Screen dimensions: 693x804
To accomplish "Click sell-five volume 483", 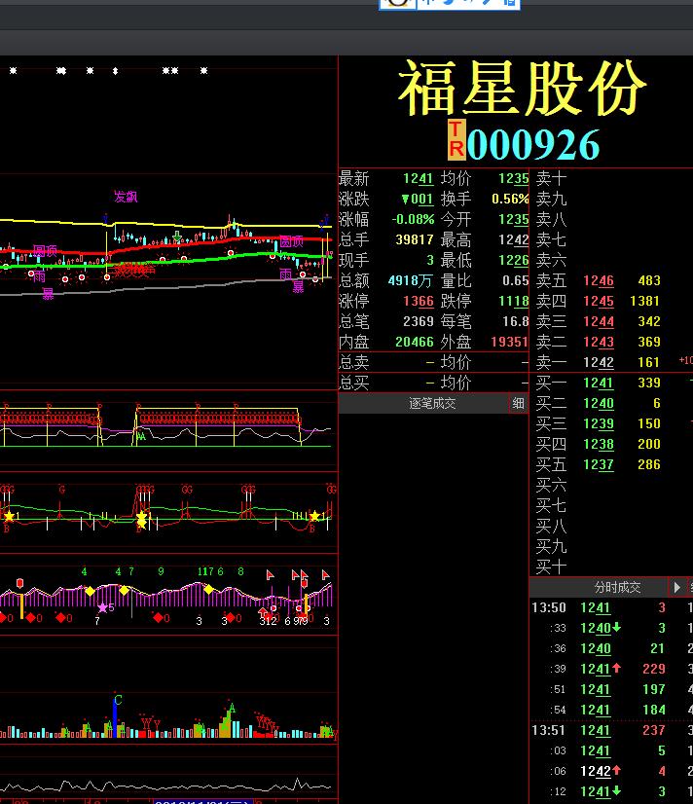I will [x=649, y=280].
